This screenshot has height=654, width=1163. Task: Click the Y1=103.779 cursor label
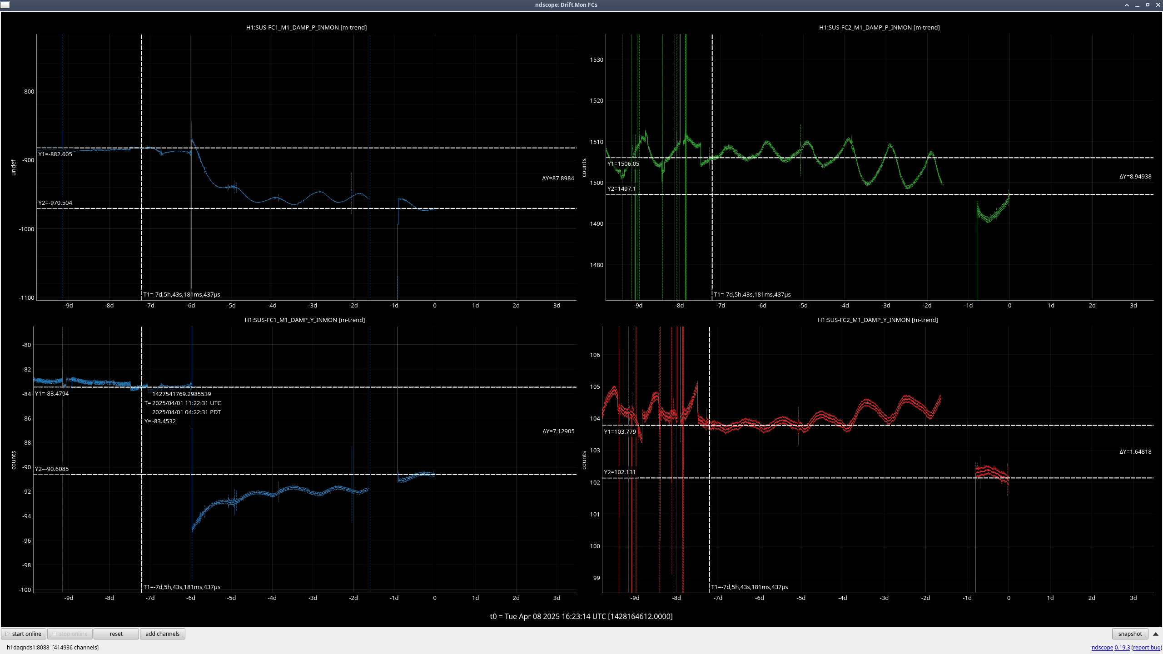[620, 432]
